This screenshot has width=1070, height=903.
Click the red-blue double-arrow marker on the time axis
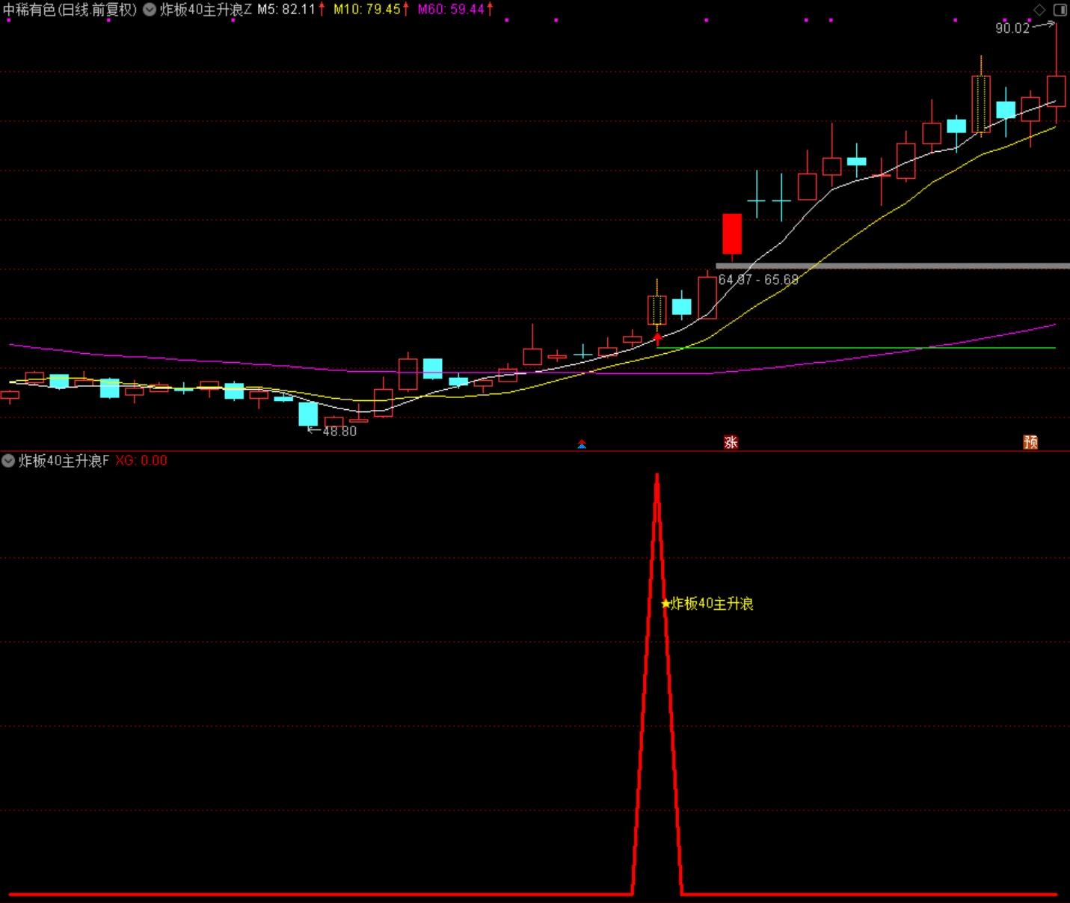[x=582, y=444]
